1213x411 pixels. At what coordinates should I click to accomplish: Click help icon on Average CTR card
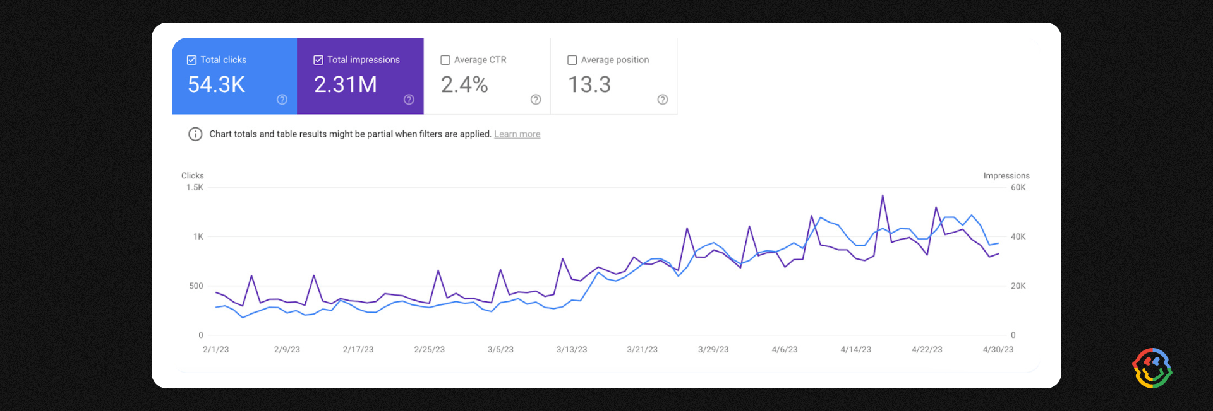click(x=536, y=100)
